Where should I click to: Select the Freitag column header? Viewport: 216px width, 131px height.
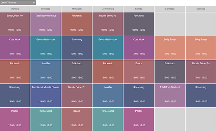pos(139,9)
